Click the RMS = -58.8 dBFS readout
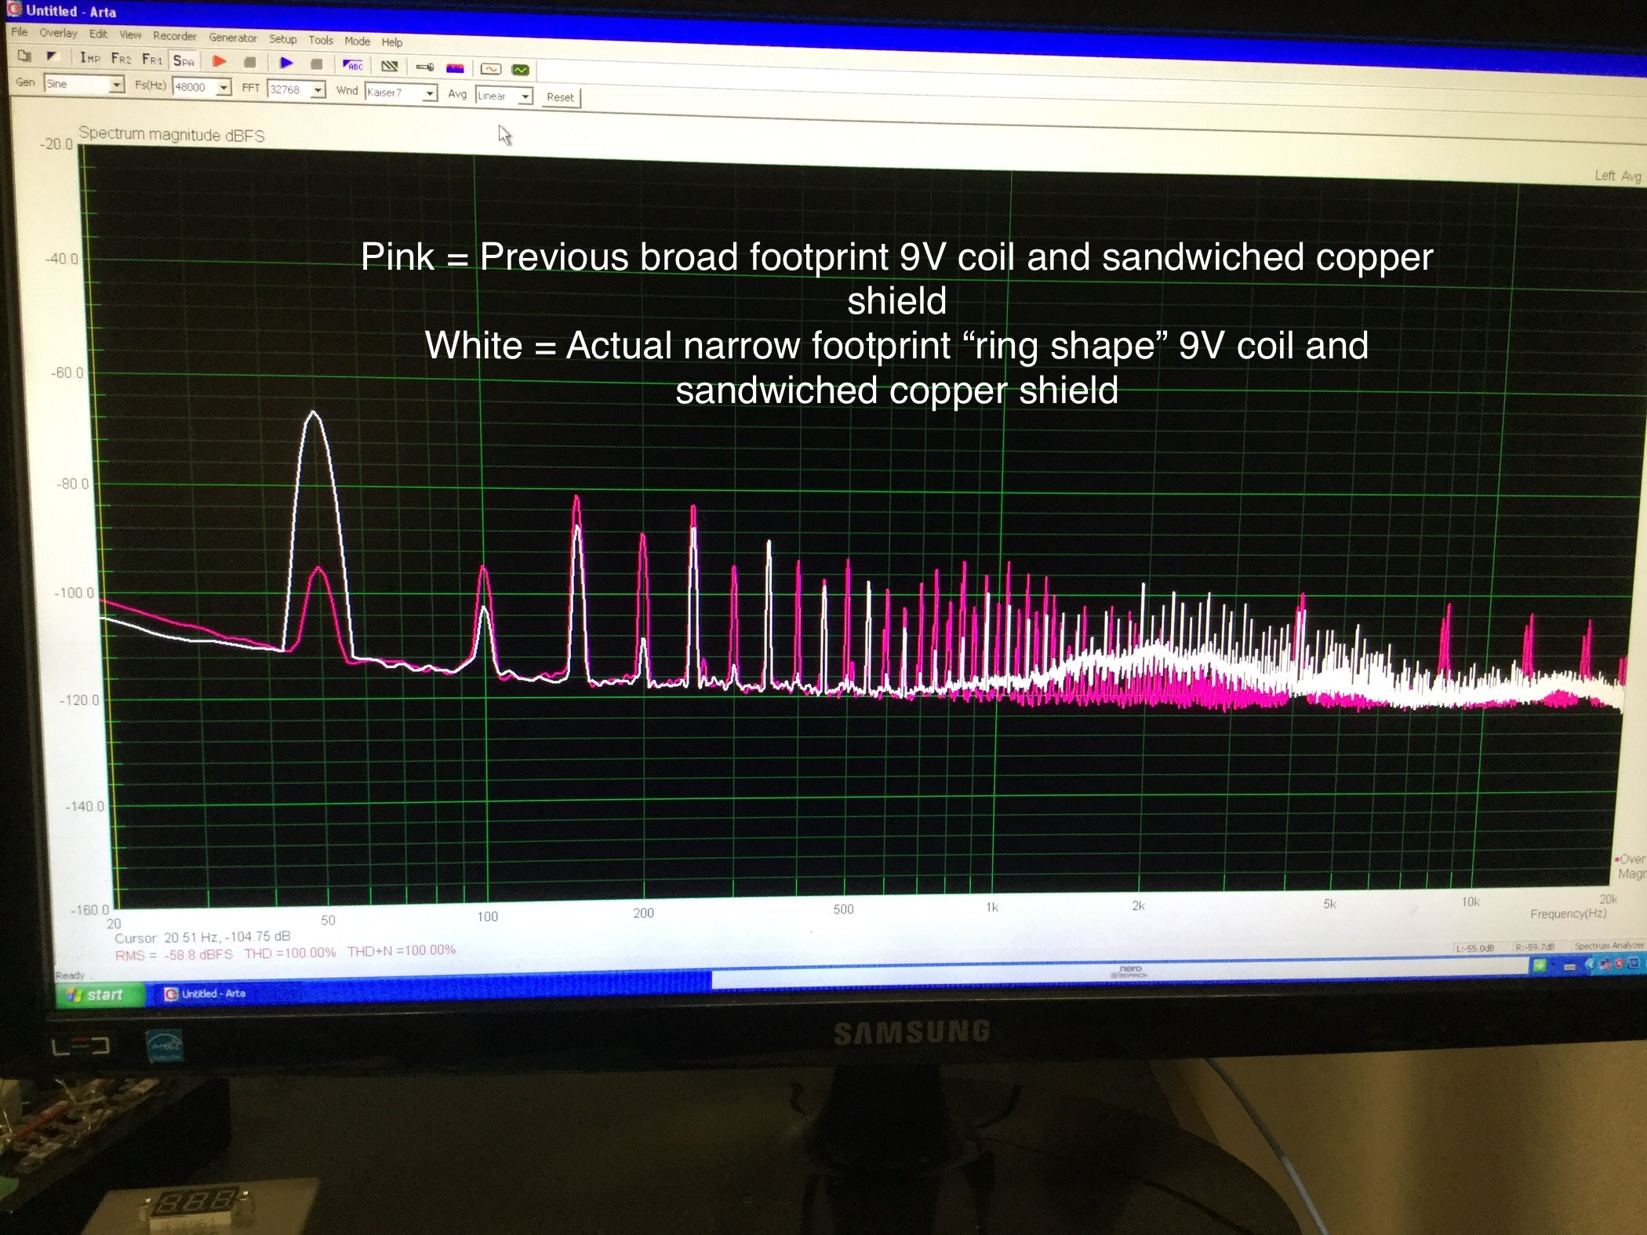This screenshot has width=1647, height=1235. (173, 955)
